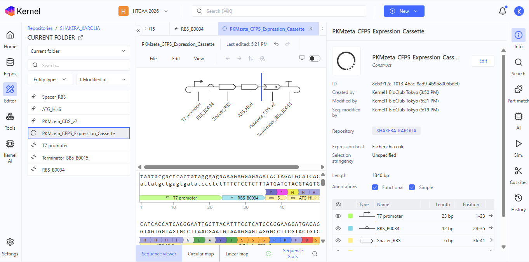Open the Part match panel

pyautogui.click(x=519, y=94)
